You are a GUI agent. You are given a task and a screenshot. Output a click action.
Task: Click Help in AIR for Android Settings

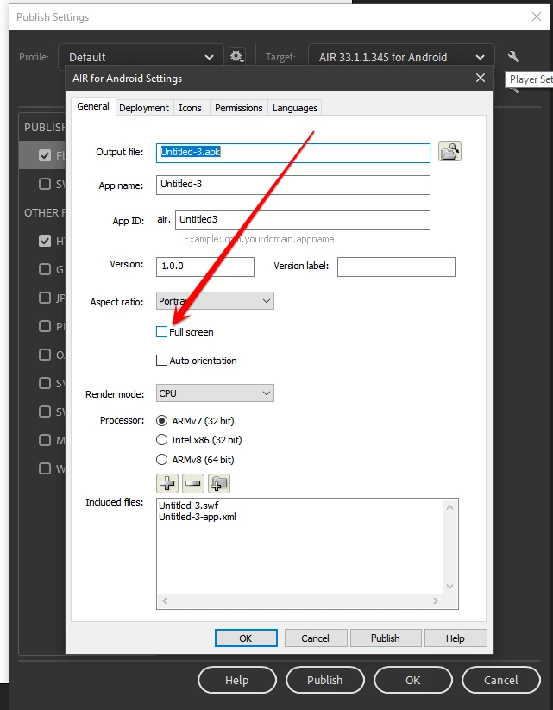point(456,638)
